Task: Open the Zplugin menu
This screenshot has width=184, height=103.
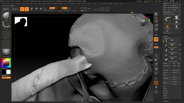Action: pyautogui.click(x=111, y=4)
